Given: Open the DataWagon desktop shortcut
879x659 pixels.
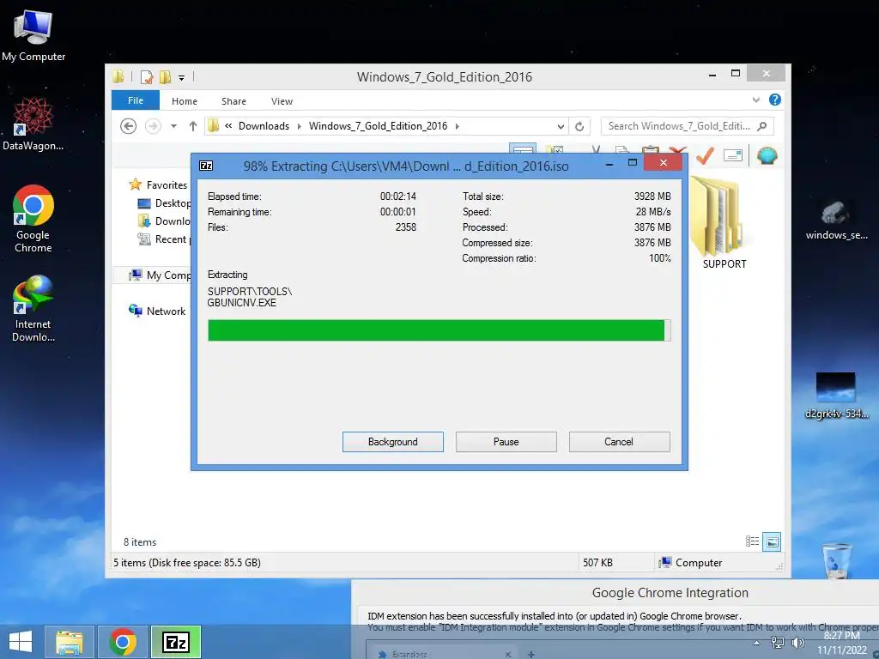Looking at the screenshot, I should click(x=33, y=124).
